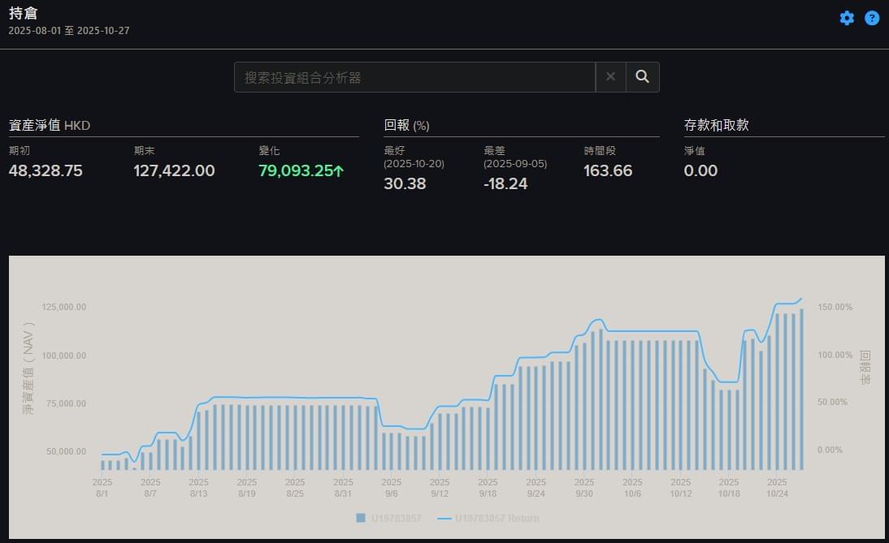Toggle the U19783857 Return line legend label
Image resolution: width=889 pixels, height=543 pixels.
497,518
